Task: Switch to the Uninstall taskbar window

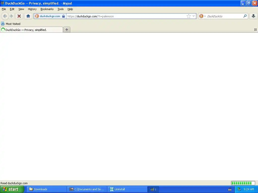Action: (x=127, y=189)
